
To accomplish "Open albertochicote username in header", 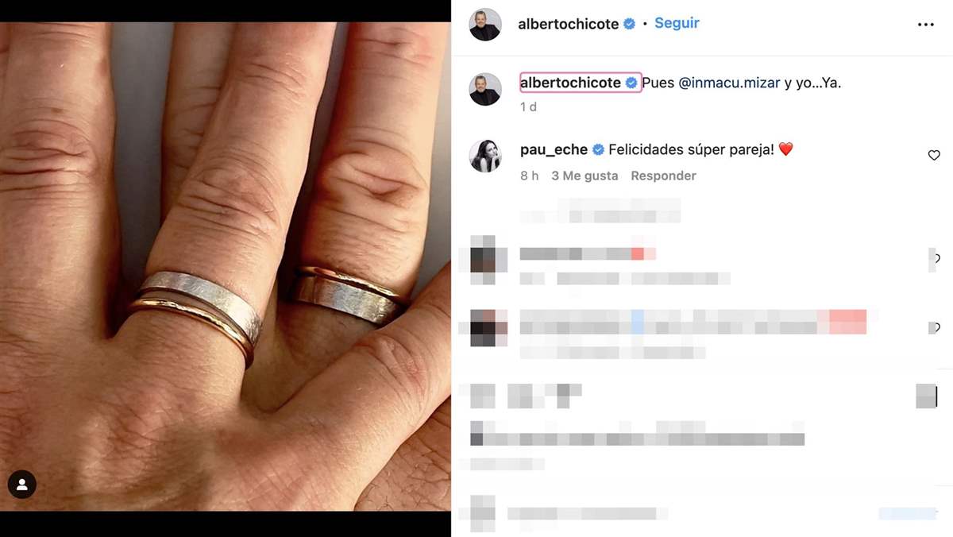I will [x=568, y=24].
